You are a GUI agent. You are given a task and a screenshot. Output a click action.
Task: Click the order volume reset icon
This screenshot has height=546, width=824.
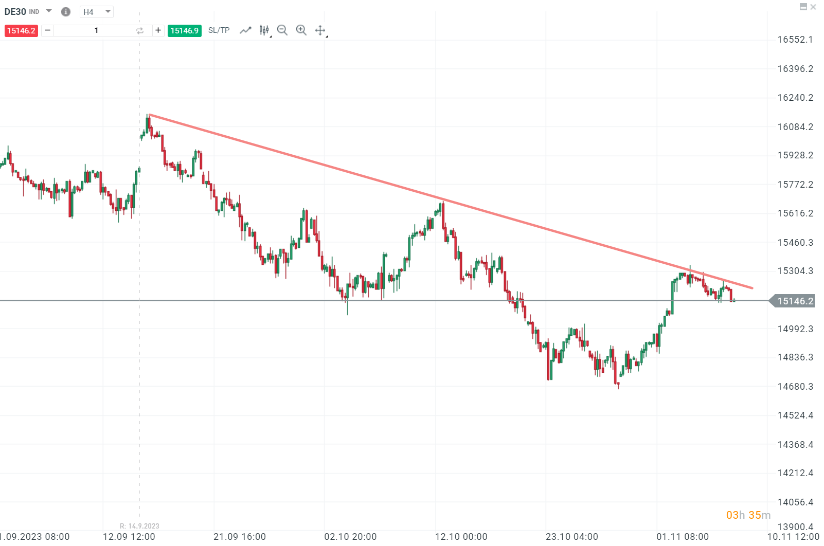[139, 30]
